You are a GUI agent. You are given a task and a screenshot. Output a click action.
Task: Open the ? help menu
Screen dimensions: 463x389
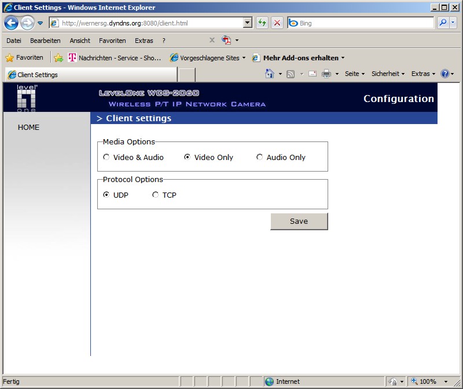(x=164, y=41)
